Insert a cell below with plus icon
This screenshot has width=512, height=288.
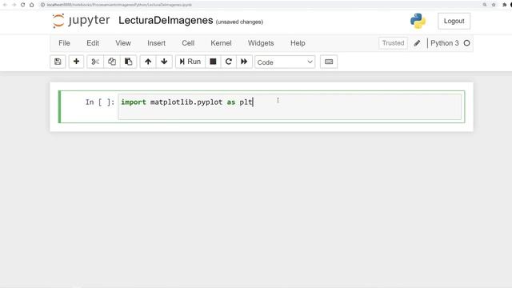click(76, 62)
